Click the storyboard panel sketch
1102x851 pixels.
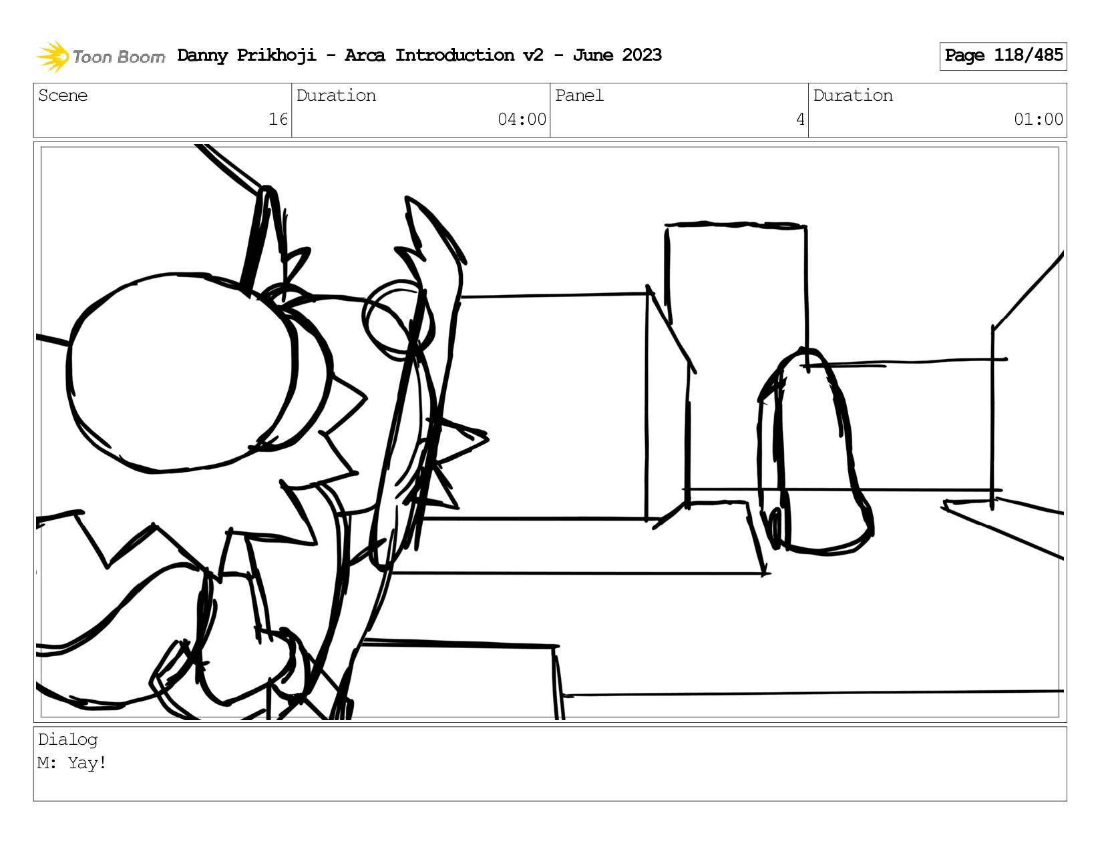pos(550,432)
